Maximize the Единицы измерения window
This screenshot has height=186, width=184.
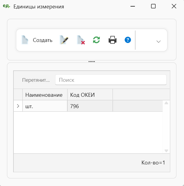point(153,6)
